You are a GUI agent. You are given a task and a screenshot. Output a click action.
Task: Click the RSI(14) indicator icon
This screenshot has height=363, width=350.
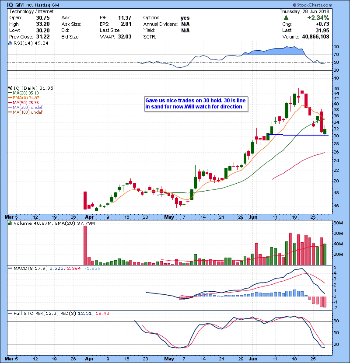(10, 43)
